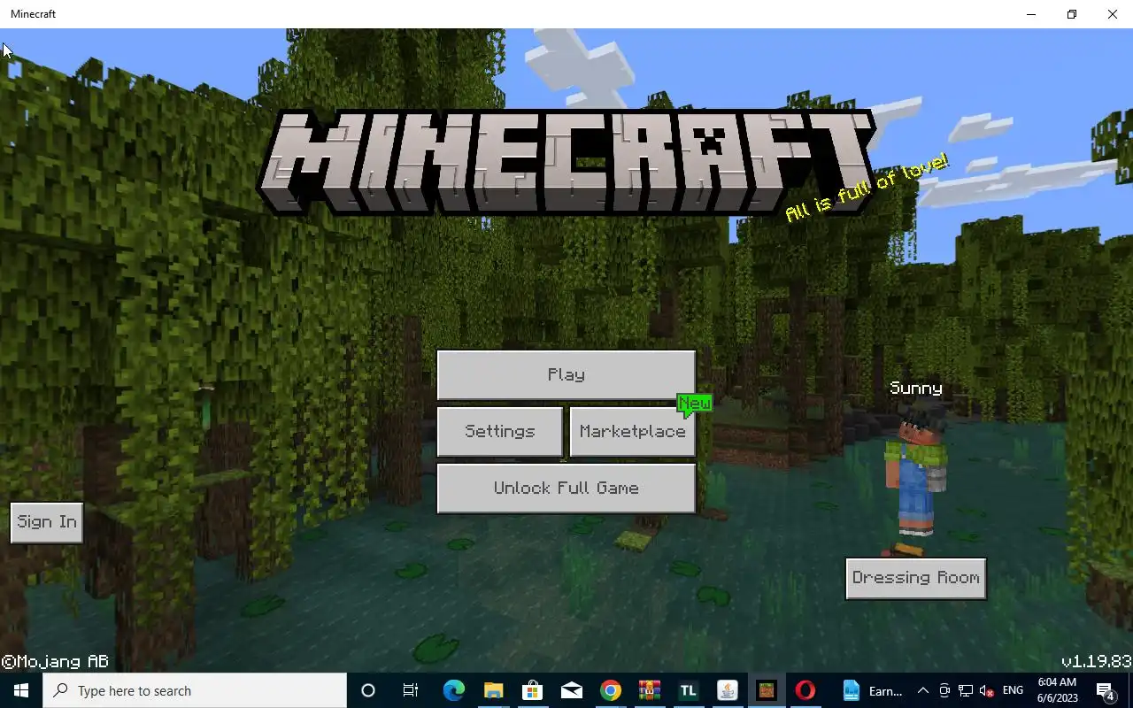Sign In to your account
This screenshot has height=708, width=1133.
pos(47,522)
